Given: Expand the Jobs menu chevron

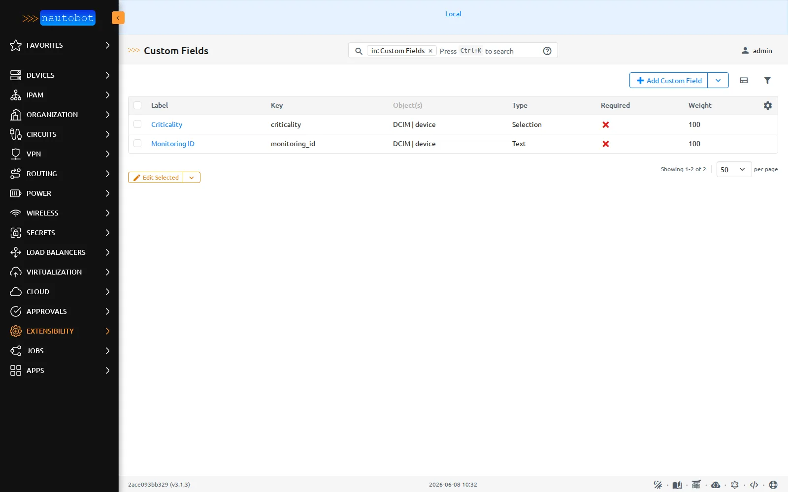Looking at the screenshot, I should coord(107,351).
